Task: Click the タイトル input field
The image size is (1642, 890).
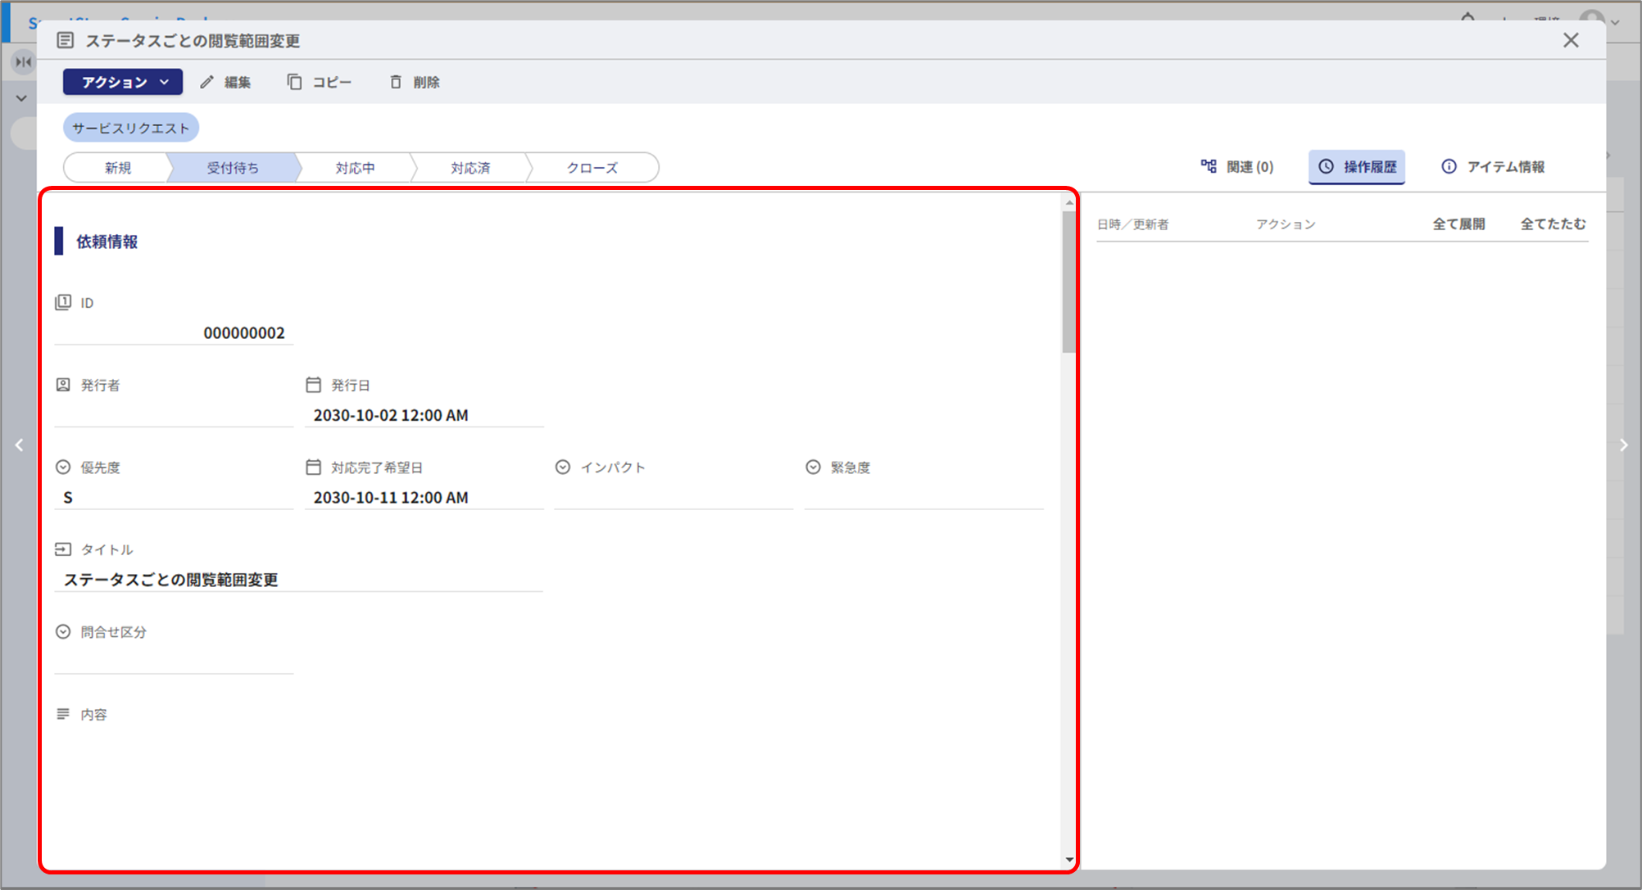Action: (x=298, y=580)
